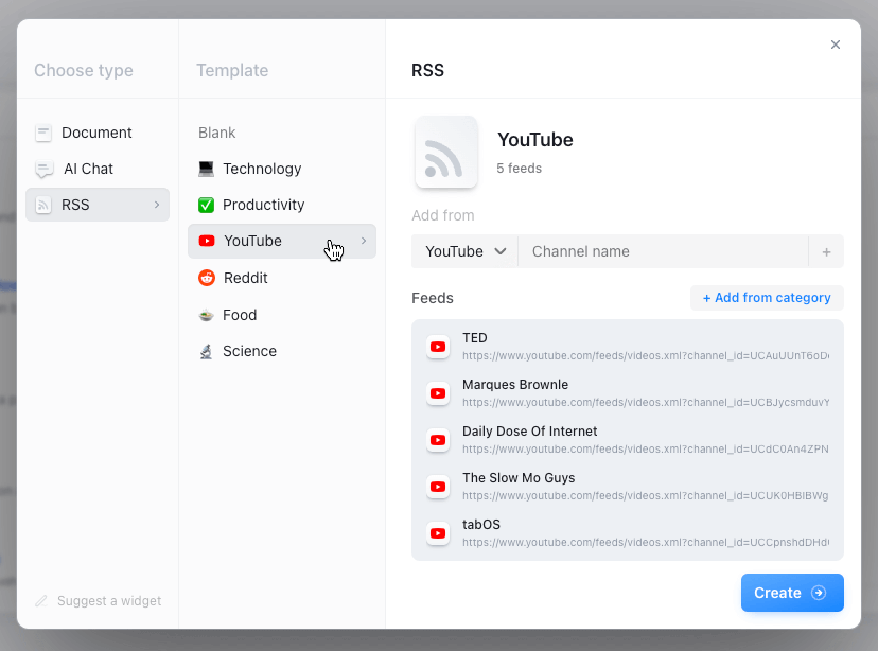Click the Daily Dose Of Internet feed icon
Viewport: 878px width, 651px height.
click(x=438, y=440)
